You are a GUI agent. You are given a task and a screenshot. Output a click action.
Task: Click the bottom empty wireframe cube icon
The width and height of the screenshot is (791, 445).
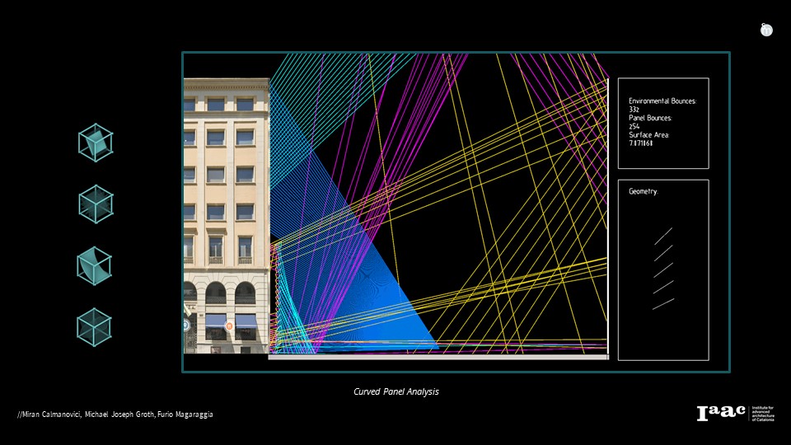(95, 327)
